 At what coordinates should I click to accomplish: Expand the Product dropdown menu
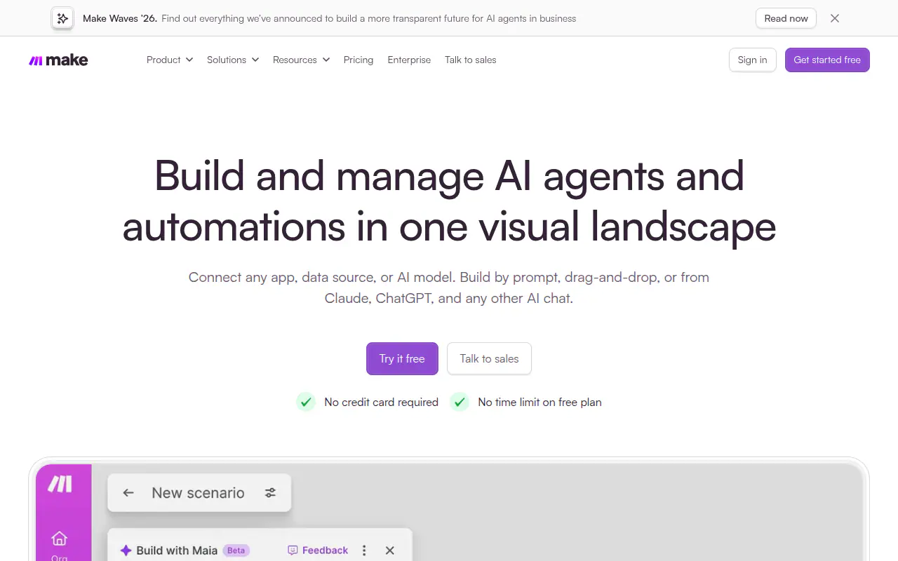[x=170, y=60]
